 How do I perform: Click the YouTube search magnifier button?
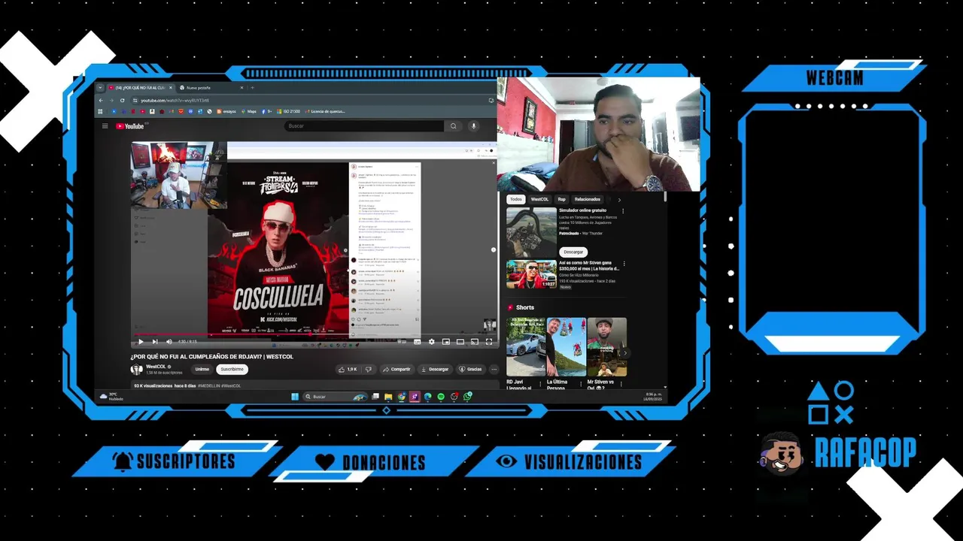click(x=453, y=126)
